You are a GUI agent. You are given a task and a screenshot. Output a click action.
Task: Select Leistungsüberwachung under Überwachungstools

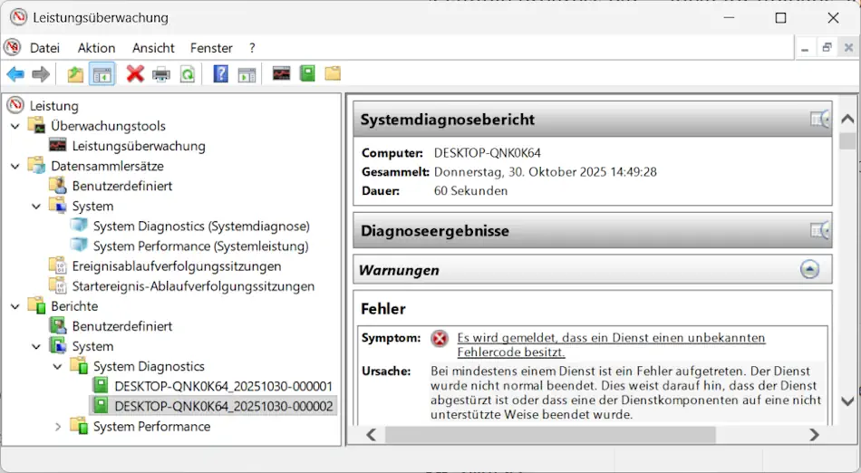139,146
